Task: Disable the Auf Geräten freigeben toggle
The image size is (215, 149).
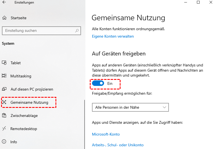Action: pyautogui.click(x=98, y=83)
